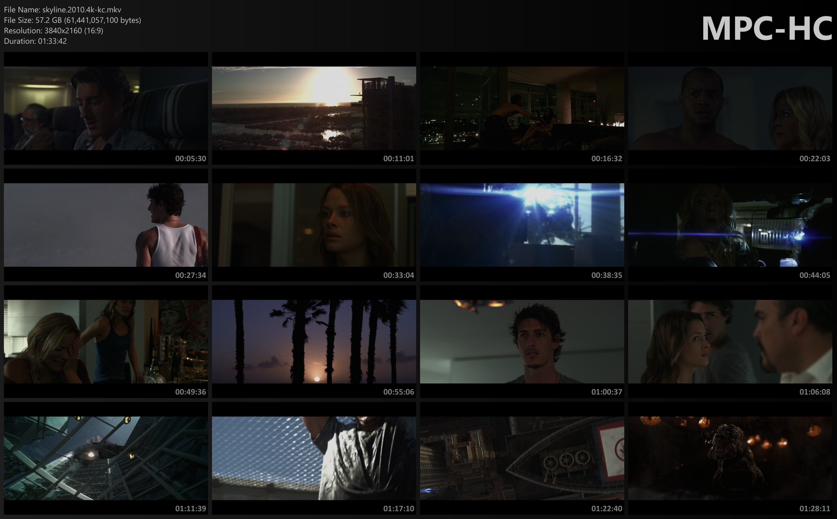
Task: Click the thumbnail at 00:05:30
Action: pyautogui.click(x=106, y=108)
